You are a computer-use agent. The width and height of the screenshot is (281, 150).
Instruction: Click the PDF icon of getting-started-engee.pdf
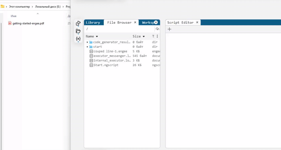click(x=10, y=23)
